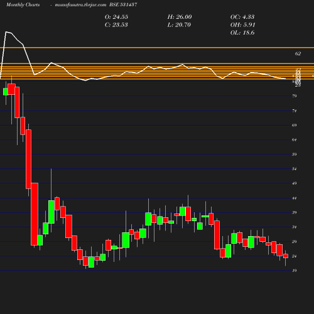Click the 29 price axis label
314x314 pixels.
(x=295, y=242)
